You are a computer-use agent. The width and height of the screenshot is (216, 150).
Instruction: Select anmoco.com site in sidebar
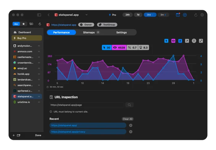click(x=27, y=51)
